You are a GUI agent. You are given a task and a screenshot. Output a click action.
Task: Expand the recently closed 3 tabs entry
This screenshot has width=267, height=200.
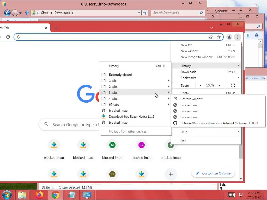(135, 93)
